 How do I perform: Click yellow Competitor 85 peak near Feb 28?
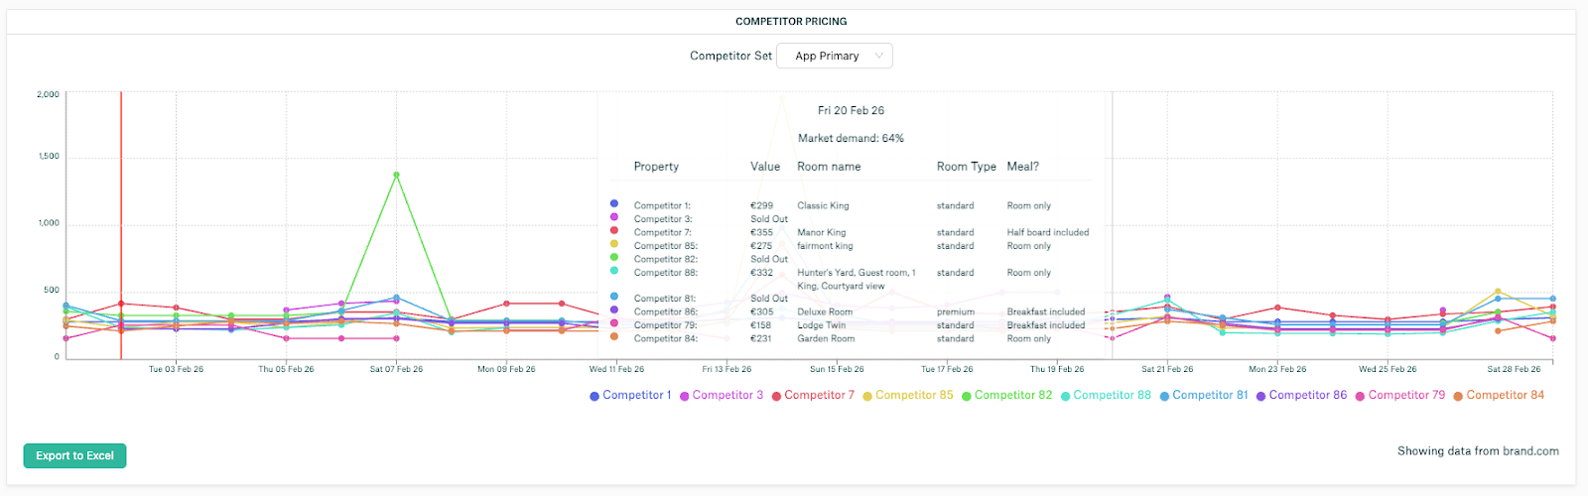click(x=1498, y=292)
